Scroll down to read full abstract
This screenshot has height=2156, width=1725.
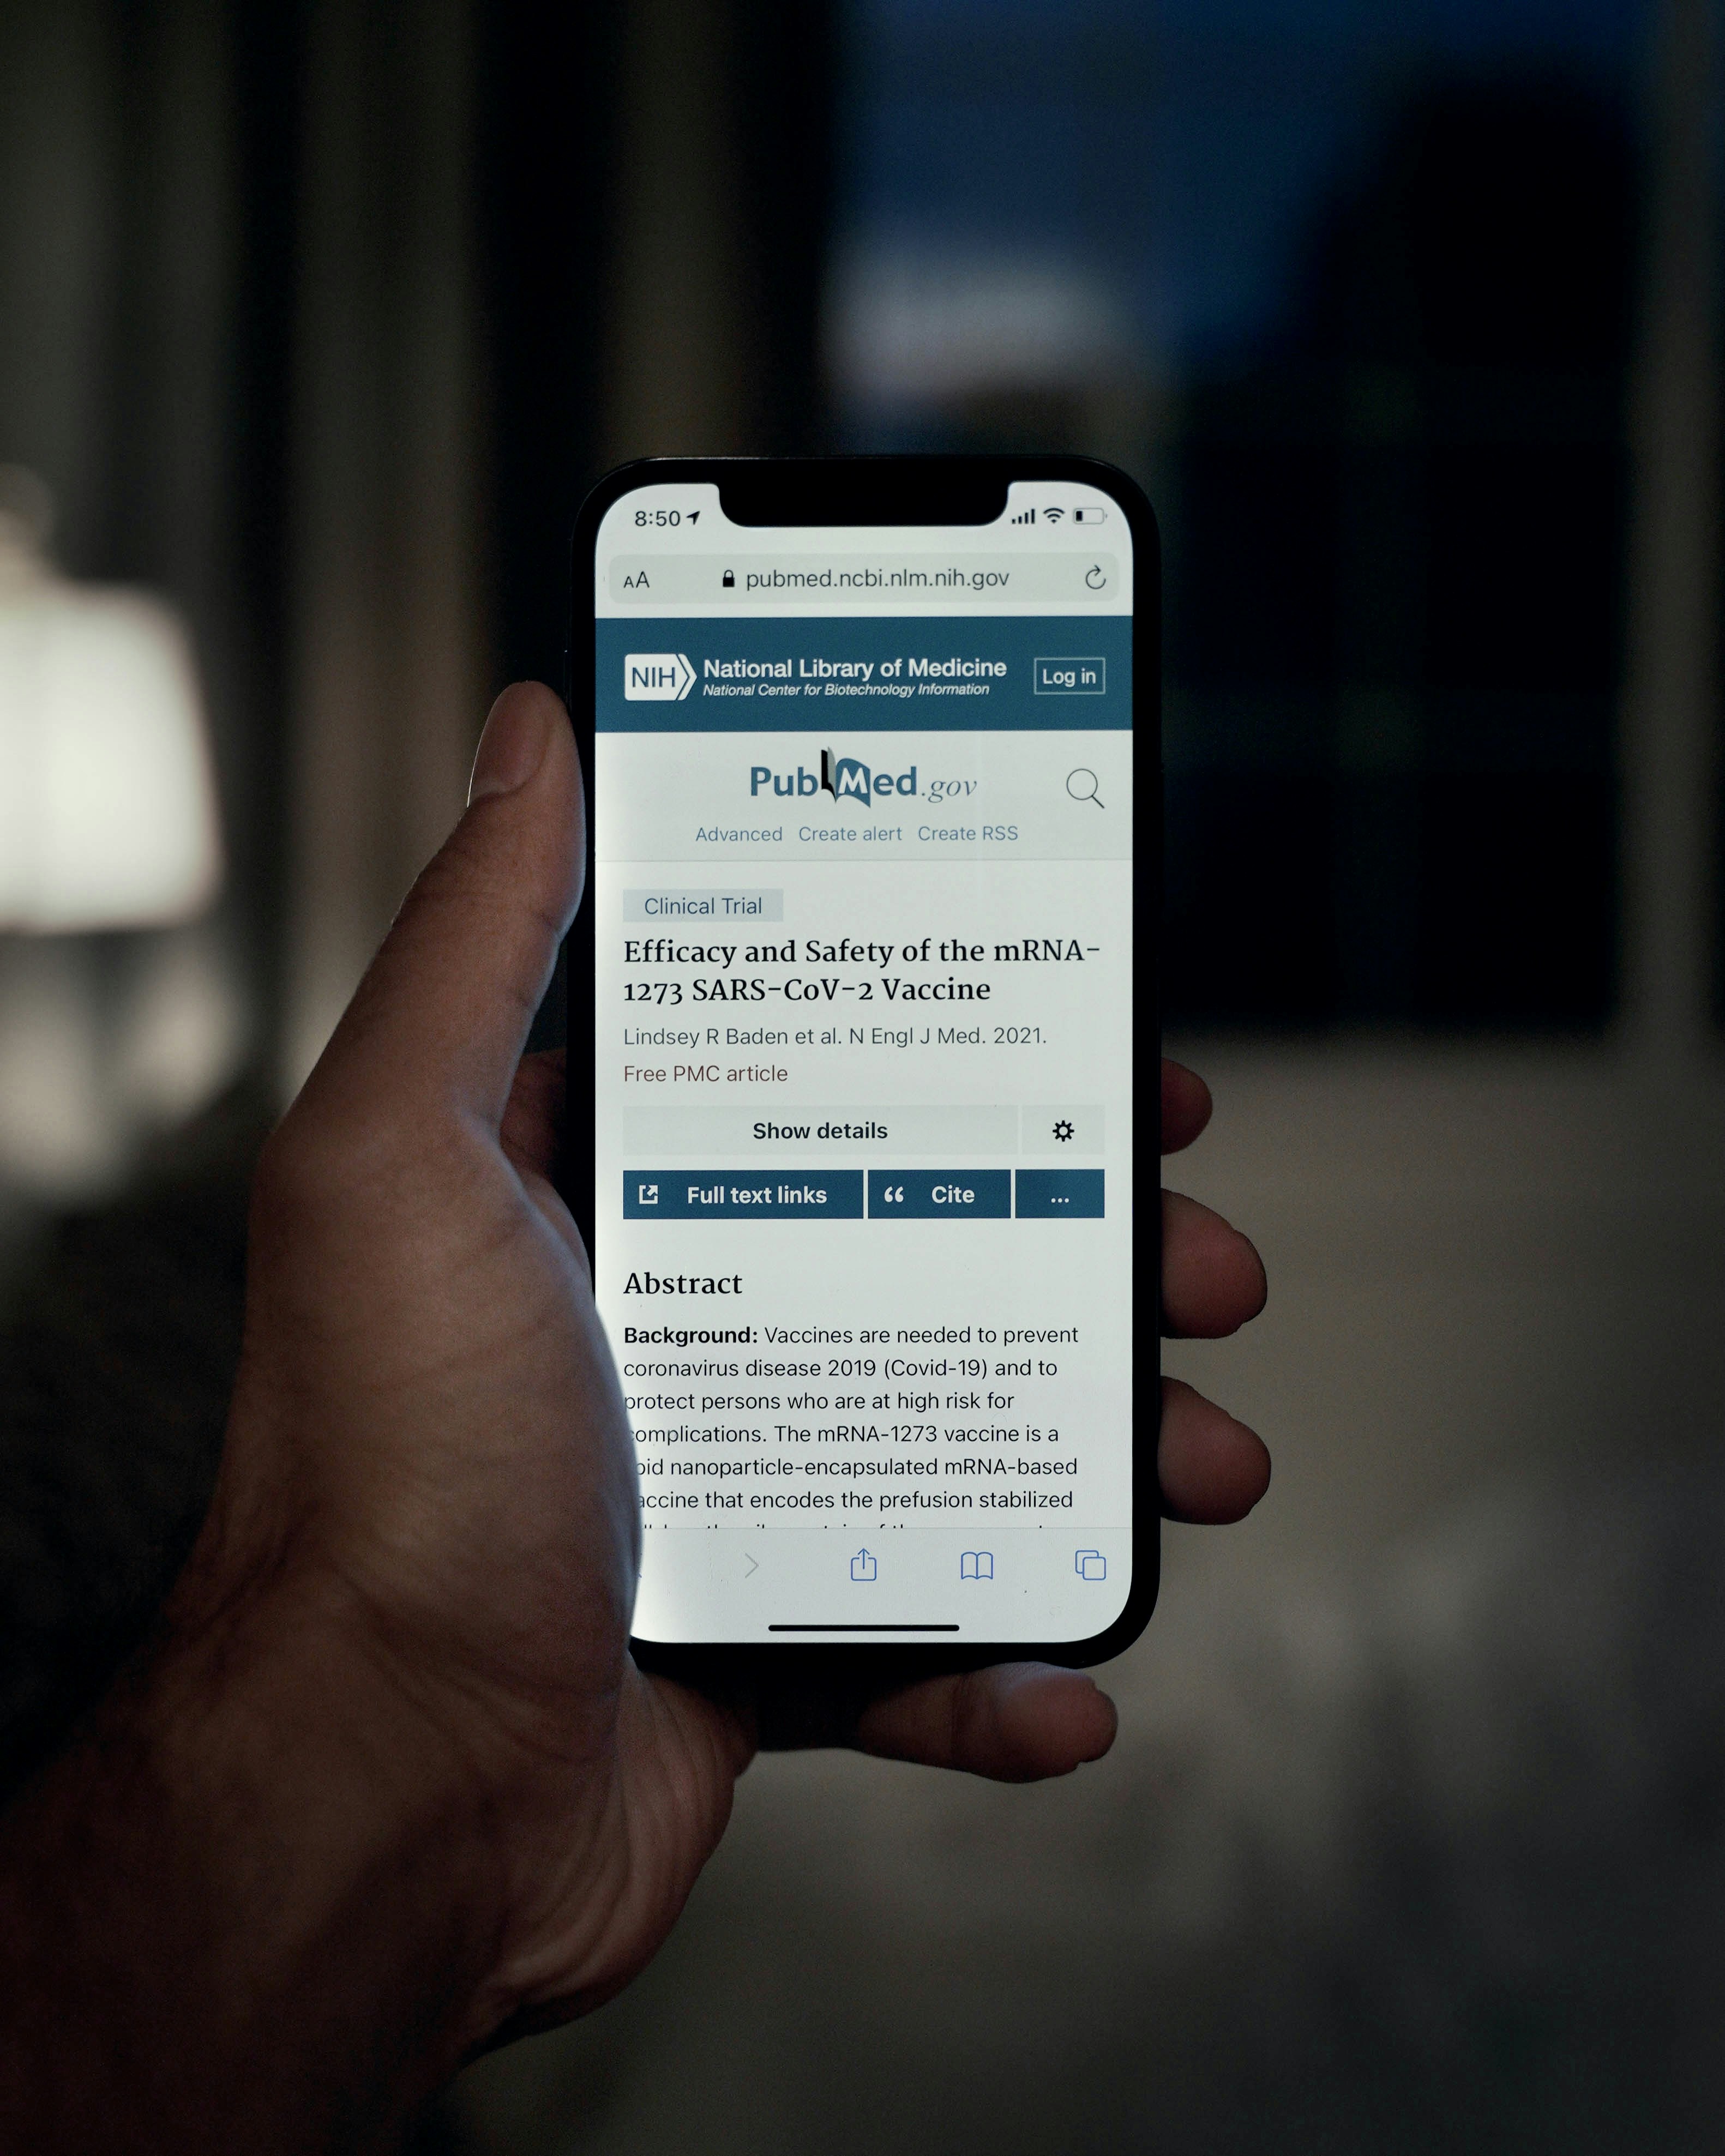pos(863,1461)
